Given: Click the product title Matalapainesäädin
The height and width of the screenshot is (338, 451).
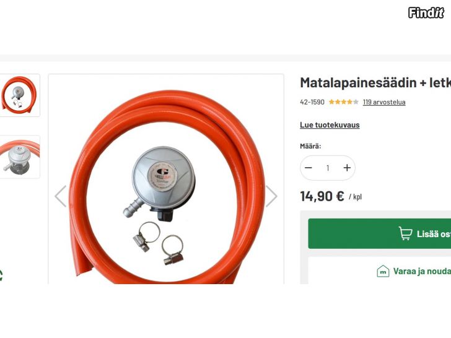Looking at the screenshot, I should tap(375, 83).
